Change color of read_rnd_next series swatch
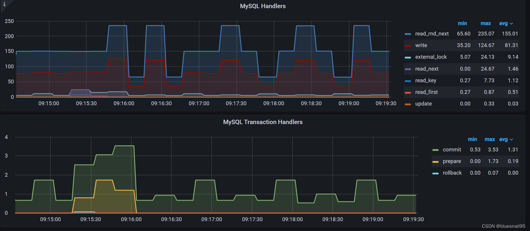530x231 pixels. point(408,34)
